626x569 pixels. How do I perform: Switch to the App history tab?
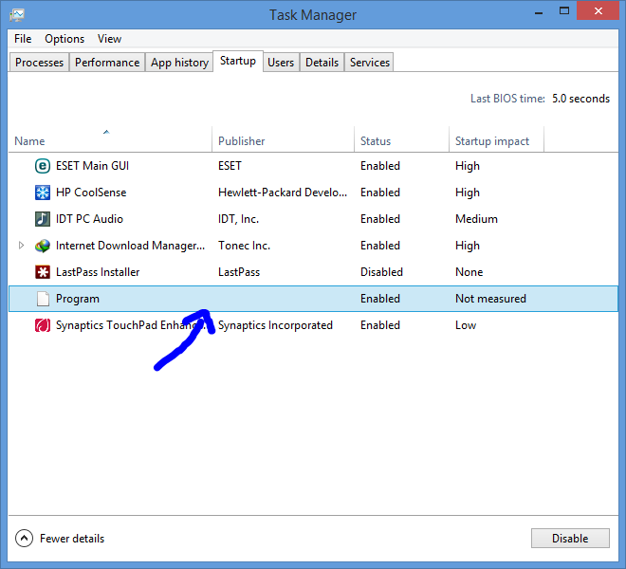click(x=179, y=63)
